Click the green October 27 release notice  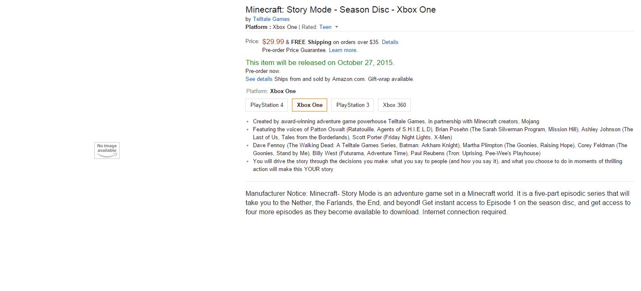click(x=320, y=62)
